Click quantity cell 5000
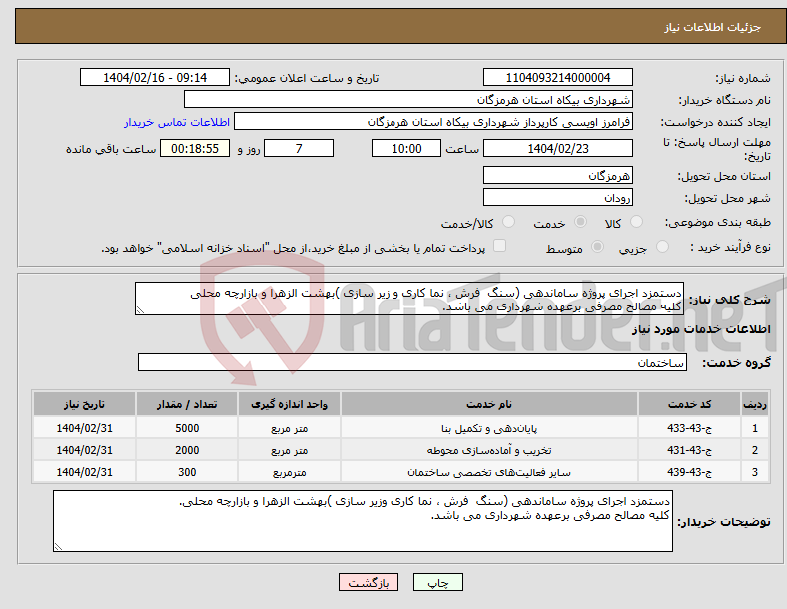 tap(187, 428)
